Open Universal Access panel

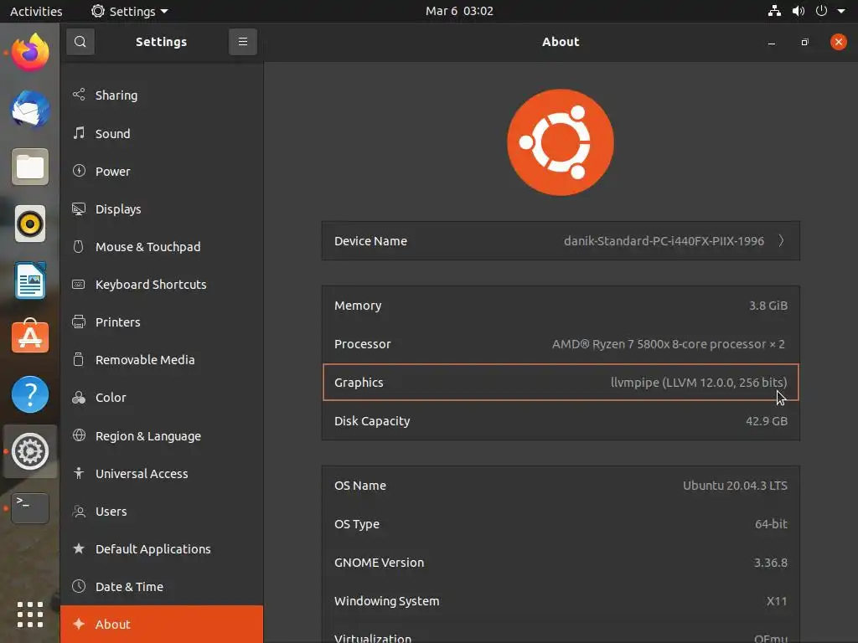coord(162,474)
